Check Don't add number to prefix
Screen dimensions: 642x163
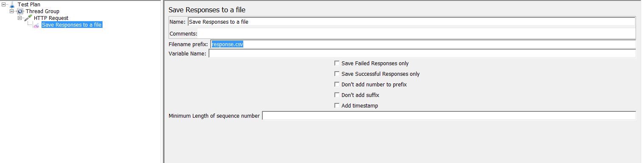tap(337, 84)
